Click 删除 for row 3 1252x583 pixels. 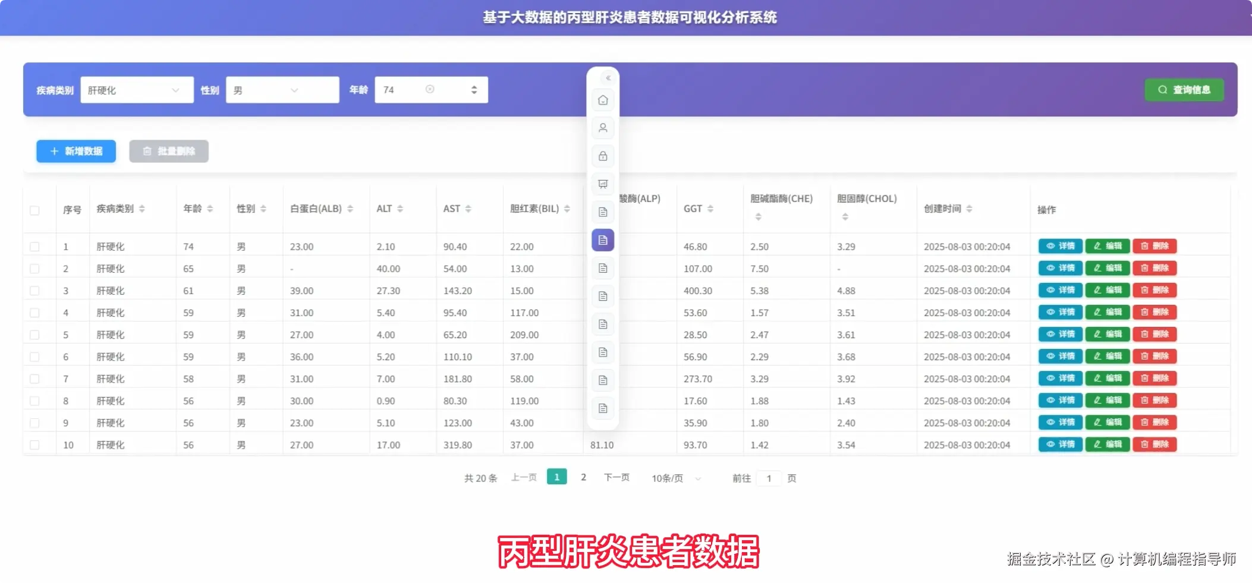click(x=1155, y=290)
